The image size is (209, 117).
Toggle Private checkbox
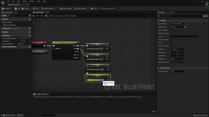[171, 43]
